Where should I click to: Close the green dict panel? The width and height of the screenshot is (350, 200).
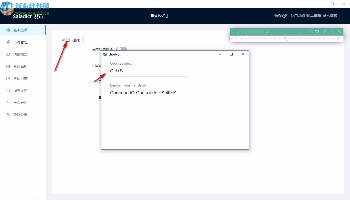click(x=340, y=32)
